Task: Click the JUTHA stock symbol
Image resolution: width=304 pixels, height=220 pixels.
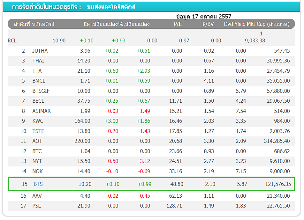Action: [x=40, y=51]
